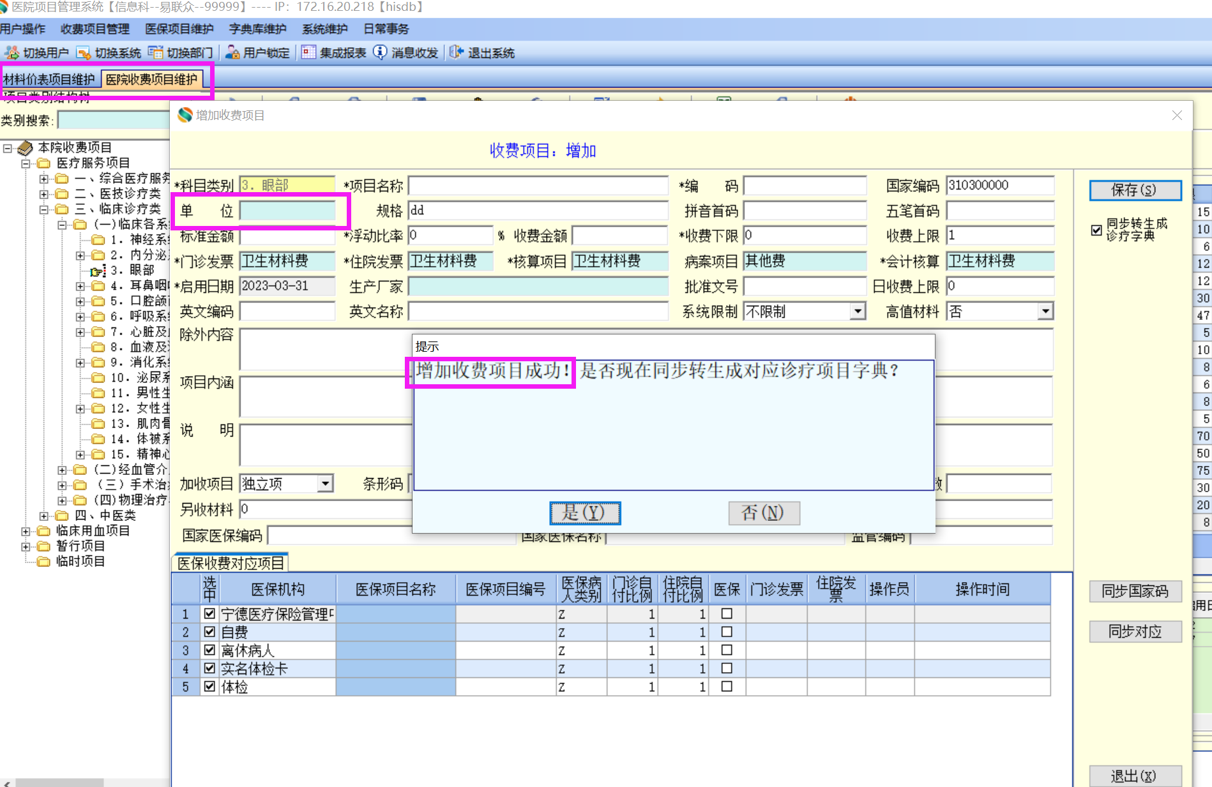Click the 保存(S) button
This screenshot has width=1212, height=787.
1135,190
